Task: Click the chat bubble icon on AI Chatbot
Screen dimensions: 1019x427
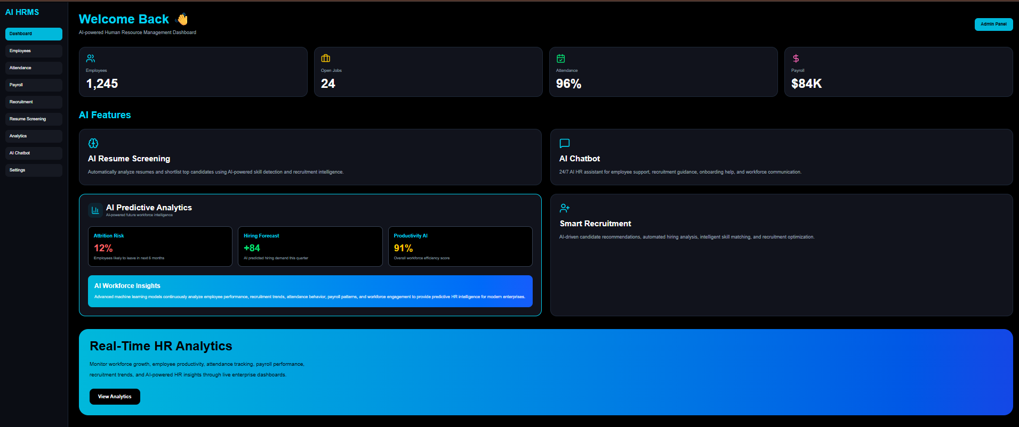Action: click(565, 143)
